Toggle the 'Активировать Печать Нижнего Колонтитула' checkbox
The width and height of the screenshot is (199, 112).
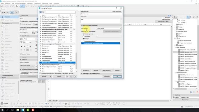(21, 72)
